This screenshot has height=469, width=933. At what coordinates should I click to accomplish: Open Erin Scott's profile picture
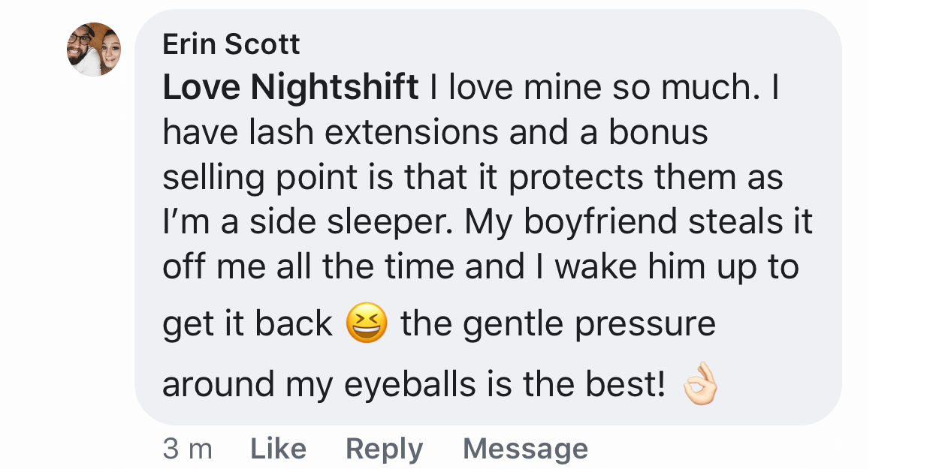pos(94,49)
